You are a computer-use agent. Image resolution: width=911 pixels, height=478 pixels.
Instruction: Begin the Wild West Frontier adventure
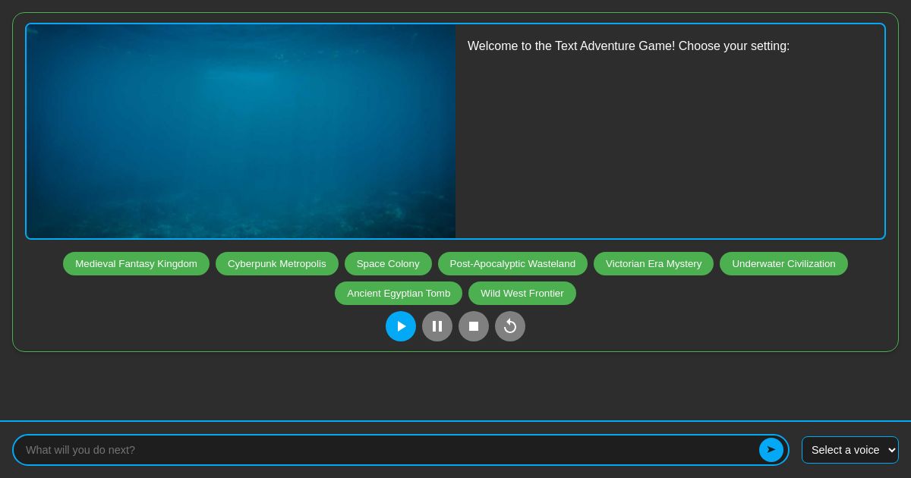pos(522,293)
